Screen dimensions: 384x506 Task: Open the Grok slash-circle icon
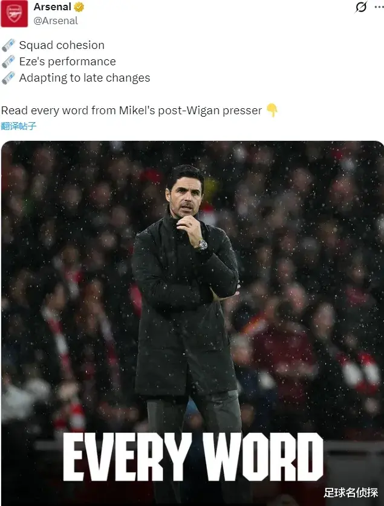361,7
